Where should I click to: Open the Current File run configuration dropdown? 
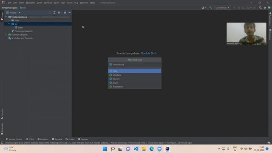pyautogui.click(x=222, y=8)
